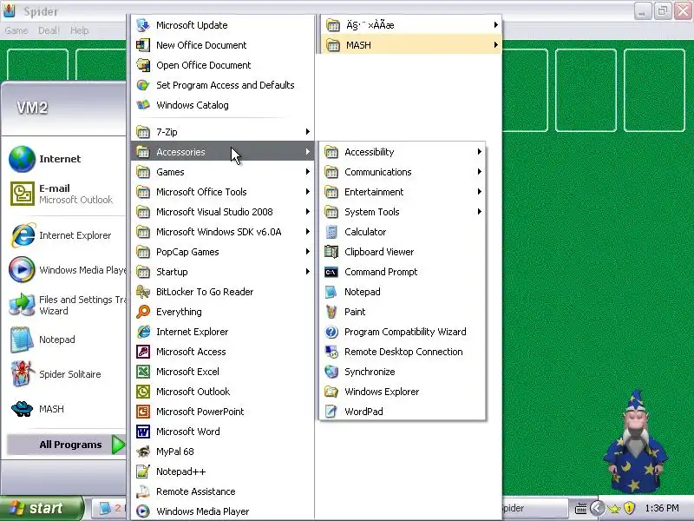Launch Everything search icon
The width and height of the screenshot is (694, 521).
[x=143, y=312]
